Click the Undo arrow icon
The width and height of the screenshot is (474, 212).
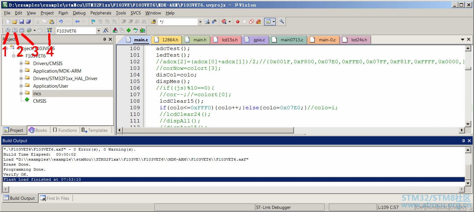click(x=61, y=22)
